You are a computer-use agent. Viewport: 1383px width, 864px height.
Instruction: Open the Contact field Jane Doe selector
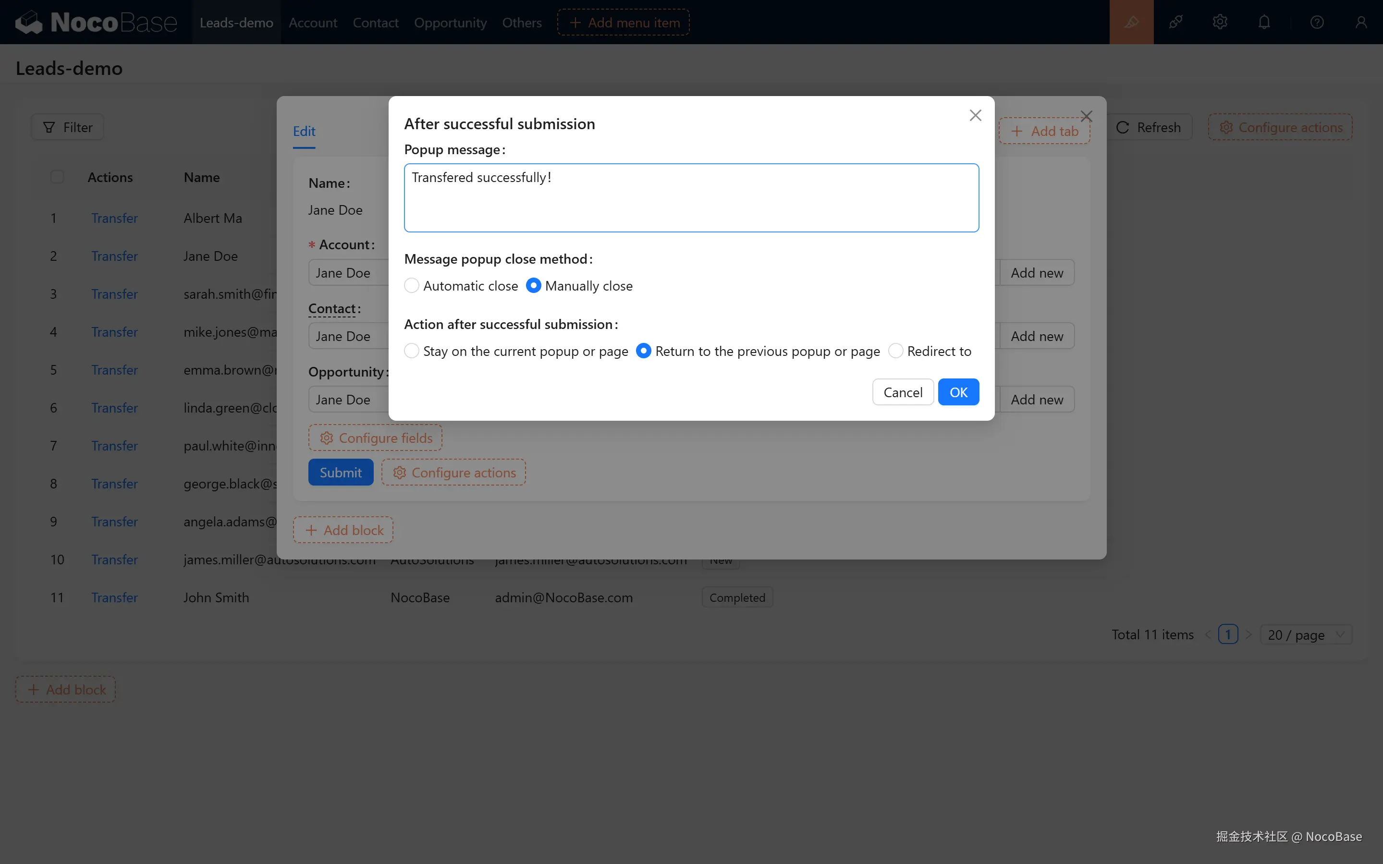349,336
